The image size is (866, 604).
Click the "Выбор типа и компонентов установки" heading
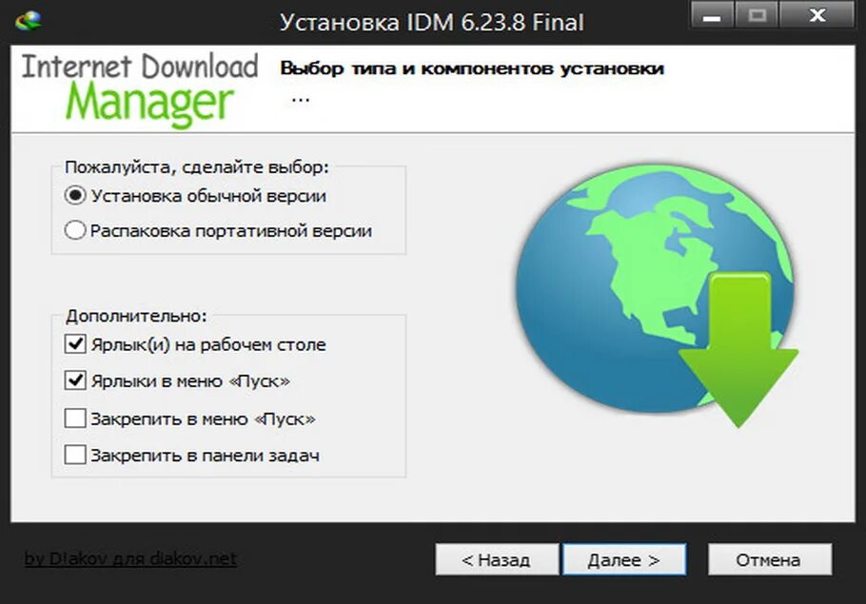point(472,69)
